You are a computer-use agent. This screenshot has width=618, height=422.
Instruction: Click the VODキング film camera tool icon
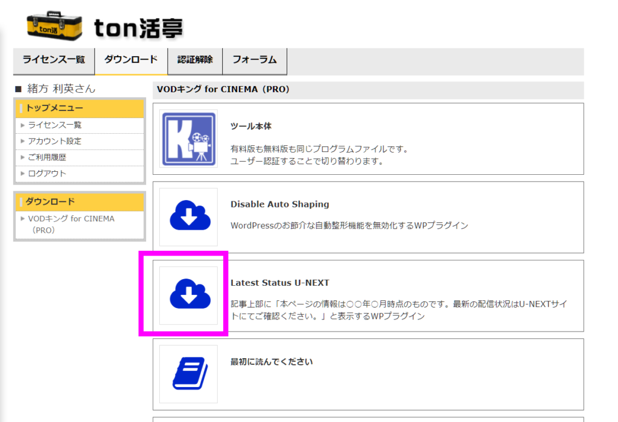188,139
